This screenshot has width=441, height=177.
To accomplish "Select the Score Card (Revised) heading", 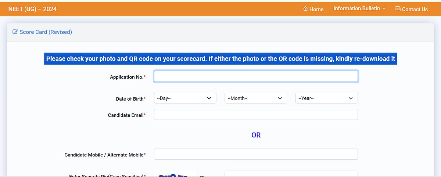I will pos(46,32).
